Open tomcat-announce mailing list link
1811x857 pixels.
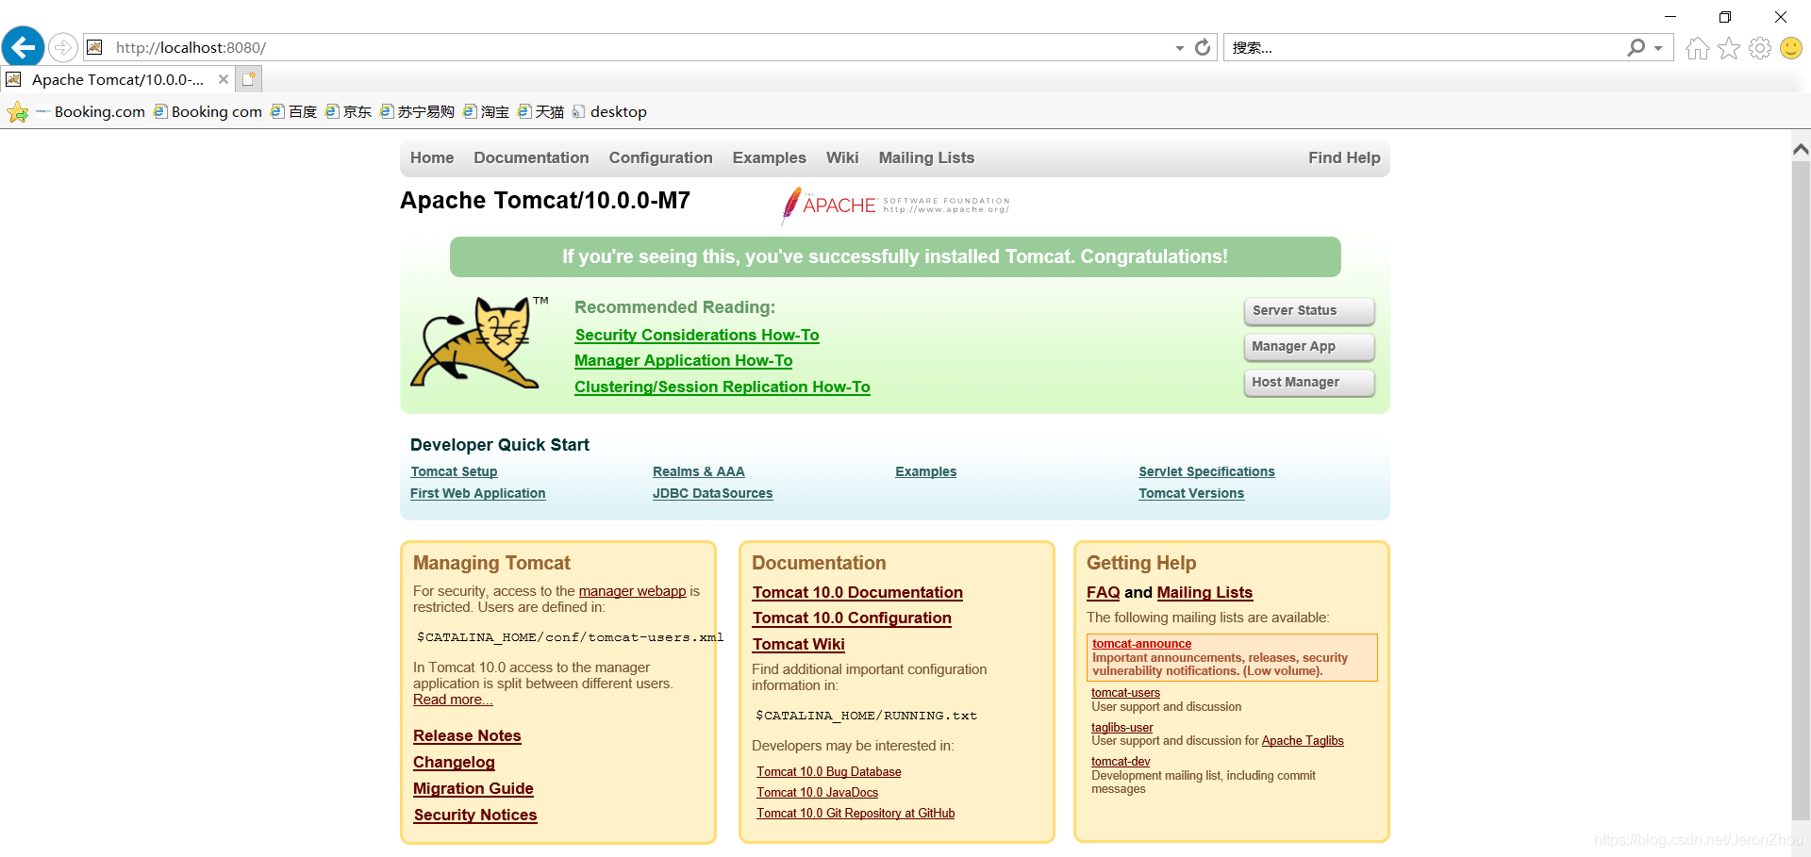click(1141, 643)
